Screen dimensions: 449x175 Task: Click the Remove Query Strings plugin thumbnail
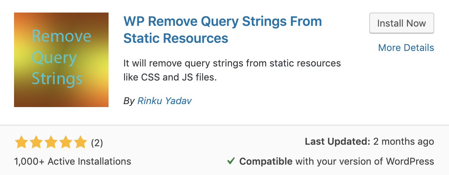pyautogui.click(x=61, y=60)
